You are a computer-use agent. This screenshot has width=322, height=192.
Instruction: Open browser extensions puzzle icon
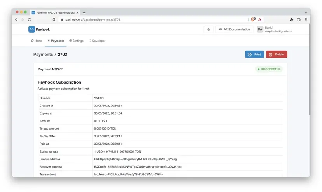(292, 19)
